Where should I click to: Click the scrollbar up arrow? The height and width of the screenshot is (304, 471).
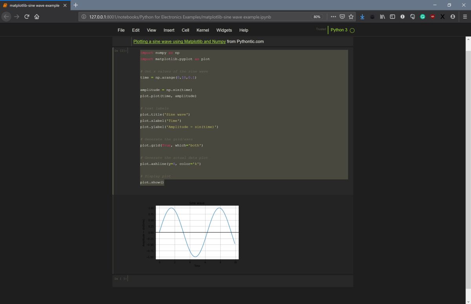click(x=468, y=40)
